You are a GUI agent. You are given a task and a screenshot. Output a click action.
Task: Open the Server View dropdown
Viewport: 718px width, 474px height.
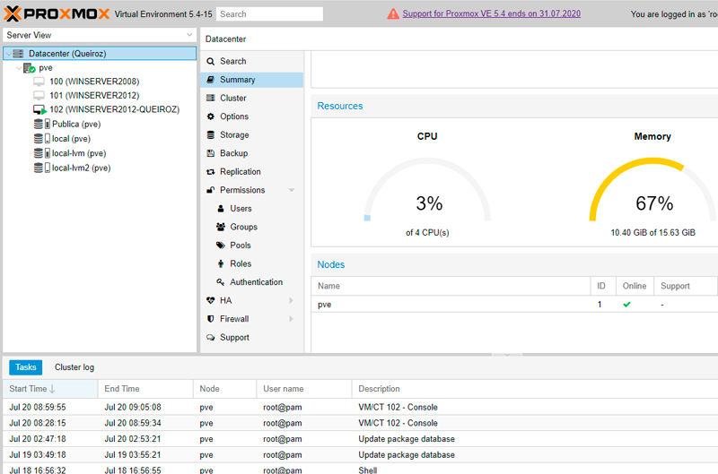(x=189, y=35)
